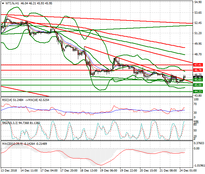Image resolution: width=205 pixels, height=174 pixels.
Task: Select the 48.70 price axis value
Action: point(198,54)
